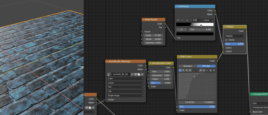Unlink the albedo image datablock
The width and height of the screenshot is (268, 115).
(142, 74)
